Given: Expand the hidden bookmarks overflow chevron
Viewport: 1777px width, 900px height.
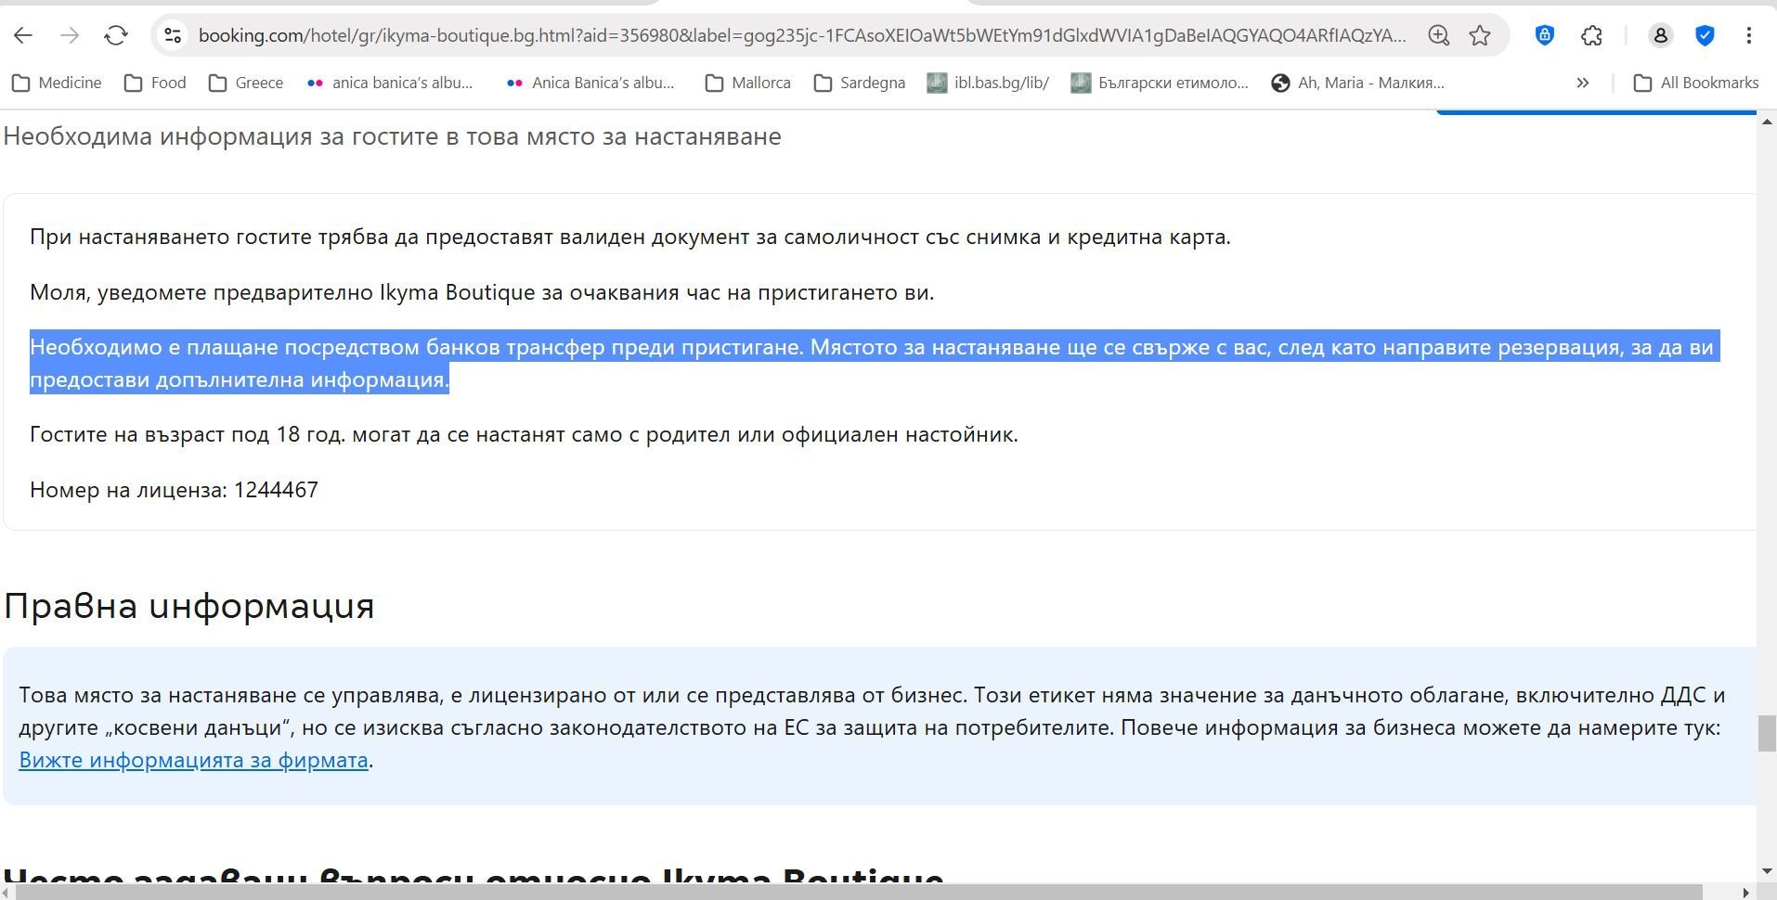Looking at the screenshot, I should tap(1583, 83).
